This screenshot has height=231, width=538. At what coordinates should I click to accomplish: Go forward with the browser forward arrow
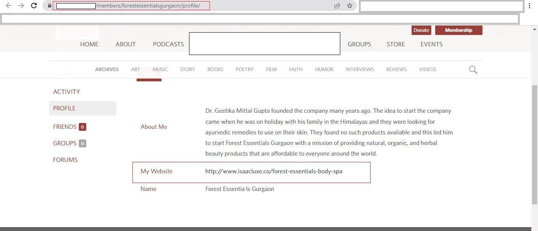[x=21, y=5]
